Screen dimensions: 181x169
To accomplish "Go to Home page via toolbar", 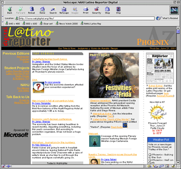I will point(43,10).
